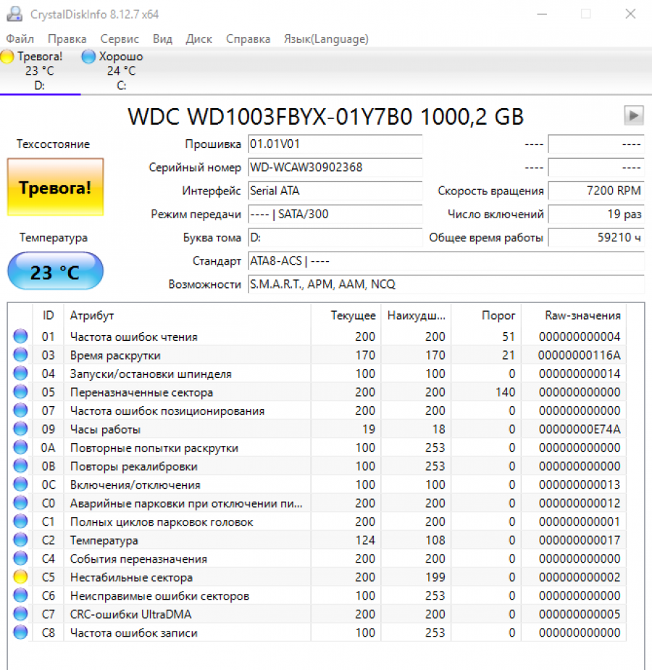The image size is (652, 670).
Task: Click the yellow Тревога! health status button
Action: point(55,187)
